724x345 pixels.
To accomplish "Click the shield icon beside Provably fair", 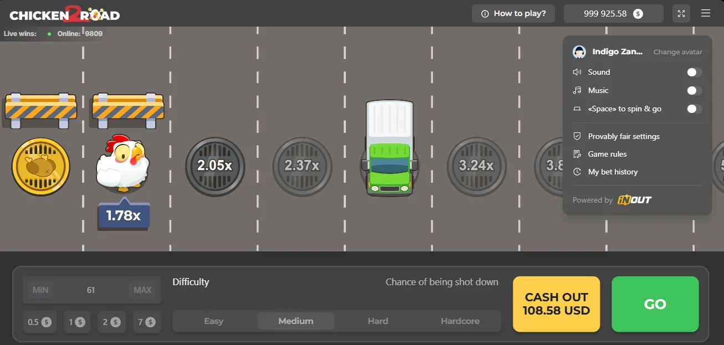I will click(x=577, y=136).
